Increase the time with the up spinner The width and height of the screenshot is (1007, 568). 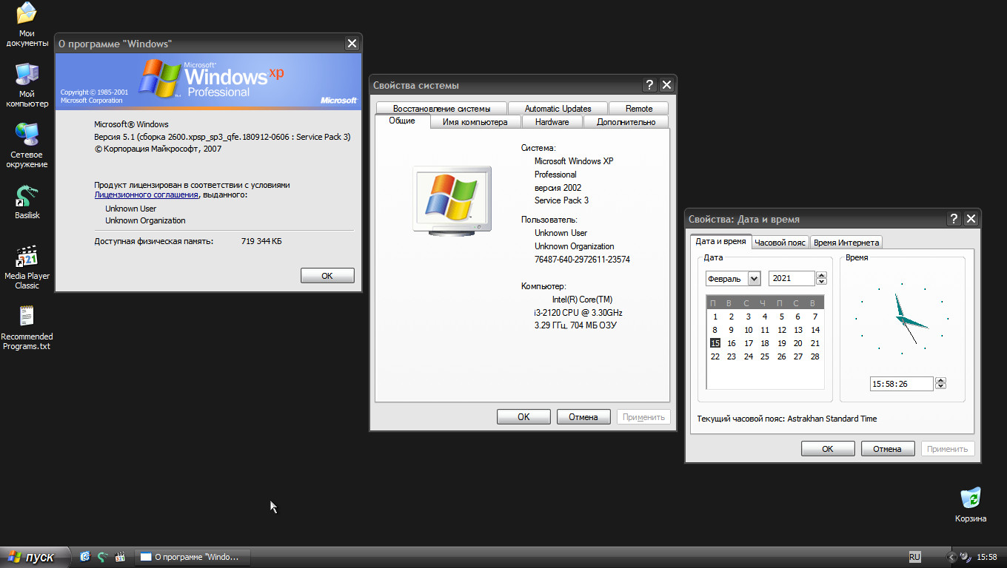(x=940, y=381)
